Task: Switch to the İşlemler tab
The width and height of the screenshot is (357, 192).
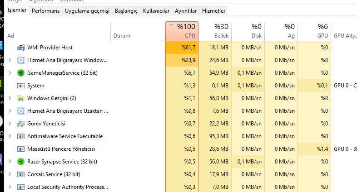Action: 17,10
